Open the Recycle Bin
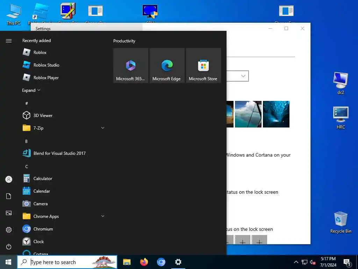358x269 pixels. tap(341, 222)
